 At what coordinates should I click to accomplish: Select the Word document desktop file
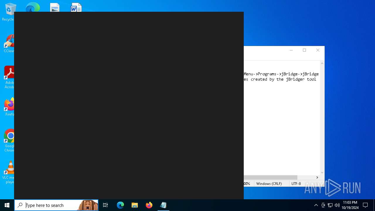(x=76, y=7)
